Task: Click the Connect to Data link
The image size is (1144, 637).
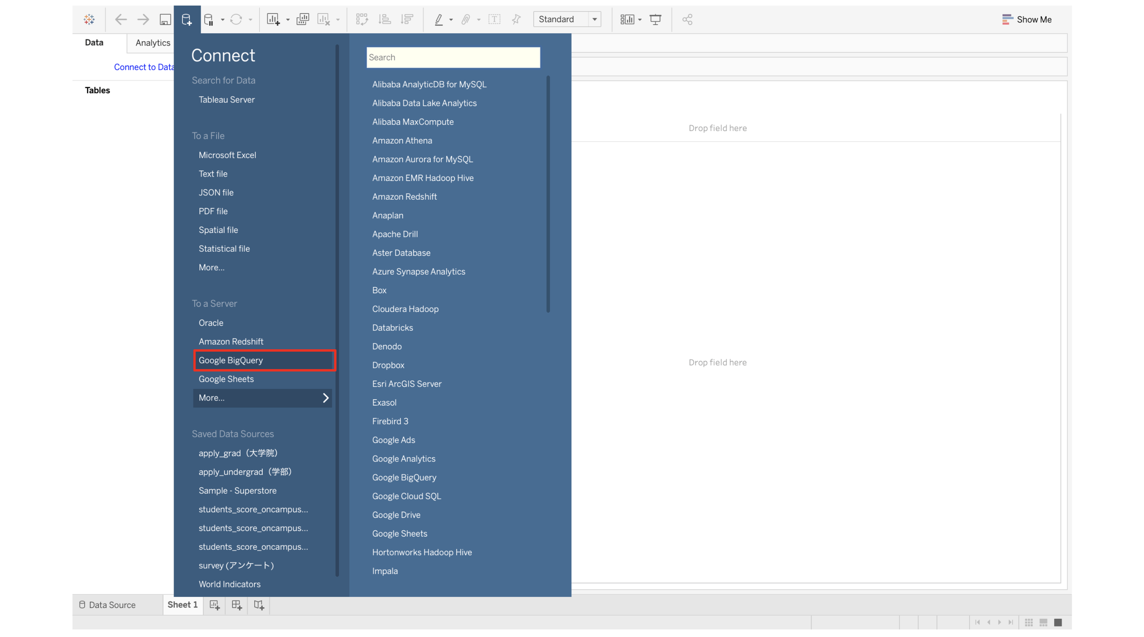Action: (144, 67)
